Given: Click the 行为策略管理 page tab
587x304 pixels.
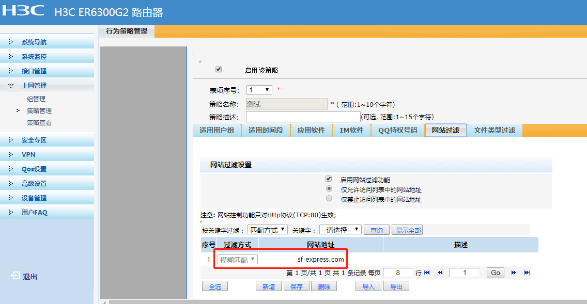Looking at the screenshot, I should click(x=127, y=31).
